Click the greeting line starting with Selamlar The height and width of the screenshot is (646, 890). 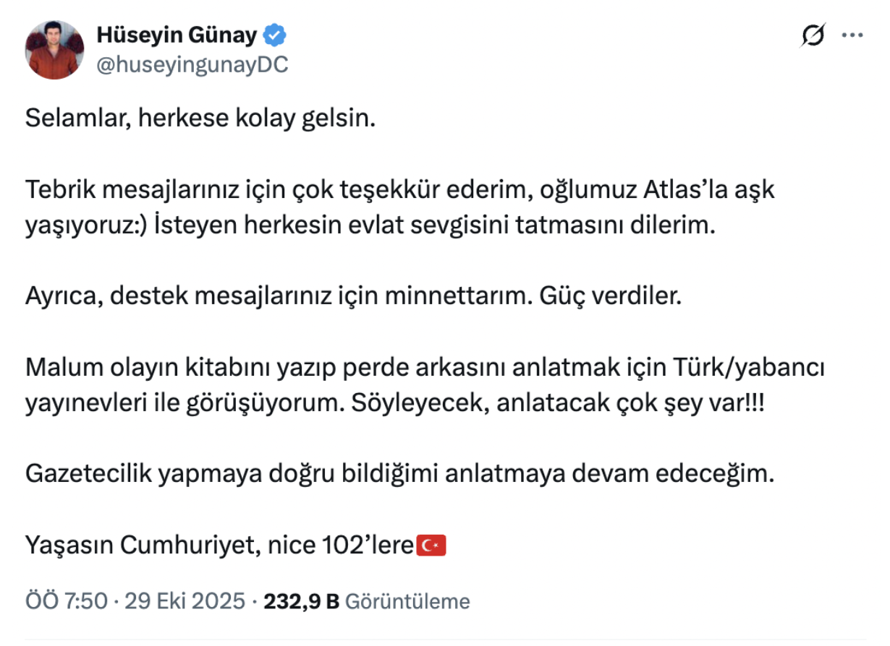click(x=200, y=119)
